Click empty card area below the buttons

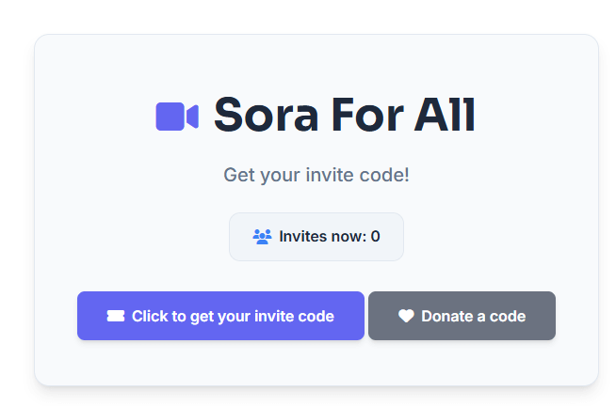(x=316, y=365)
